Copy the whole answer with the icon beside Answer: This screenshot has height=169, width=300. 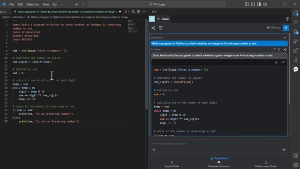(x=279, y=49)
